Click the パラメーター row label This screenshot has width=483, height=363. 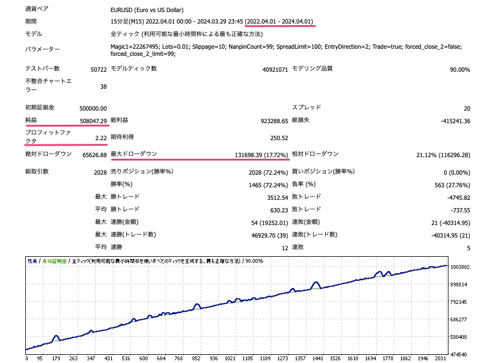[42, 49]
